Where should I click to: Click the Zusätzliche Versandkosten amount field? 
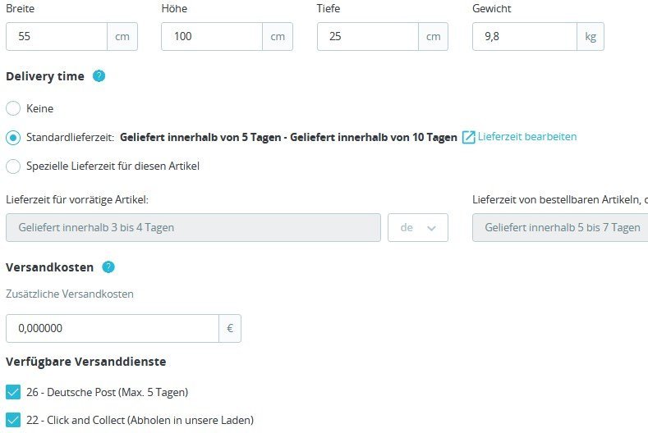click(x=112, y=329)
